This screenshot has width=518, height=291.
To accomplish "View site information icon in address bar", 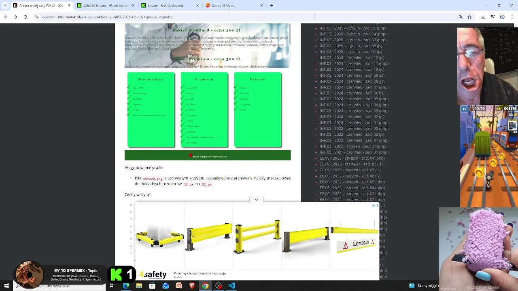I will click(x=37, y=17).
